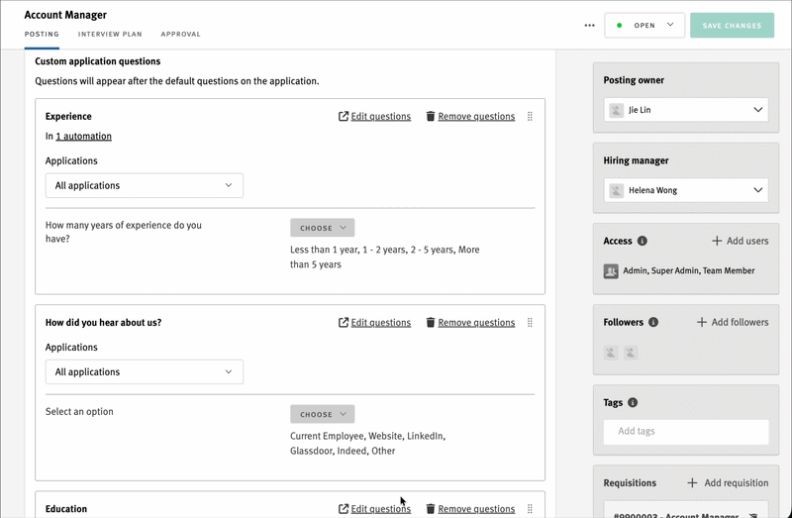Click drag handle icon on Experience card
This screenshot has height=518, width=792.
[530, 116]
